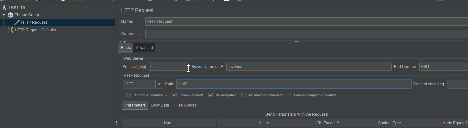
Task: Click the Path field containing /testD
Action: 293,84
